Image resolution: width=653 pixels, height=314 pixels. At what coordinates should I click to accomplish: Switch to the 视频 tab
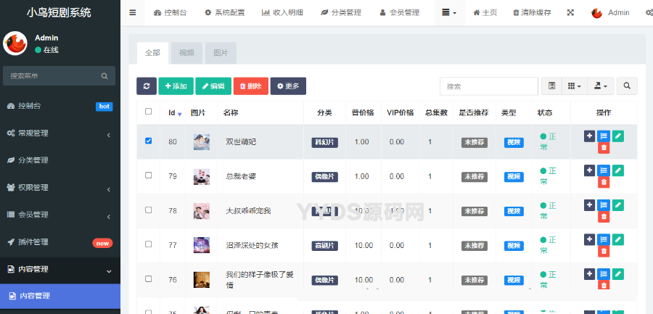tap(186, 53)
